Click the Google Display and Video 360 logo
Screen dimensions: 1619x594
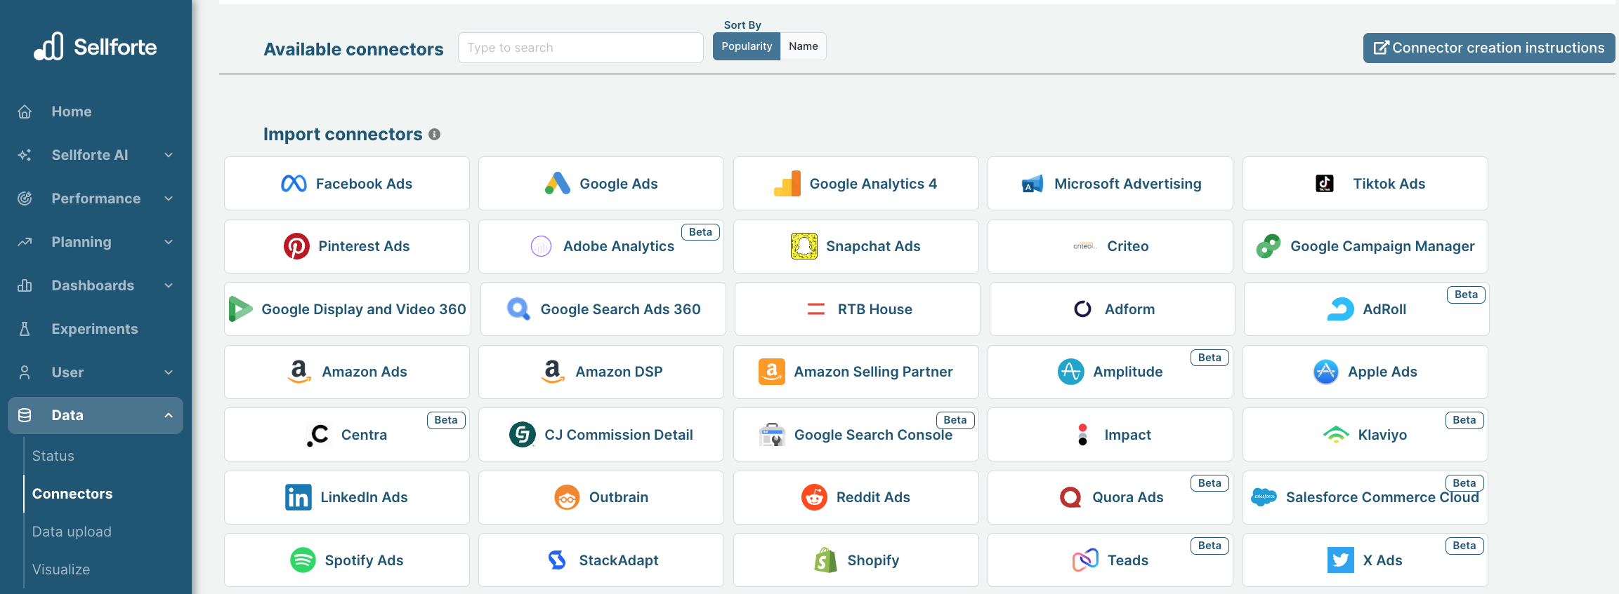coord(241,309)
